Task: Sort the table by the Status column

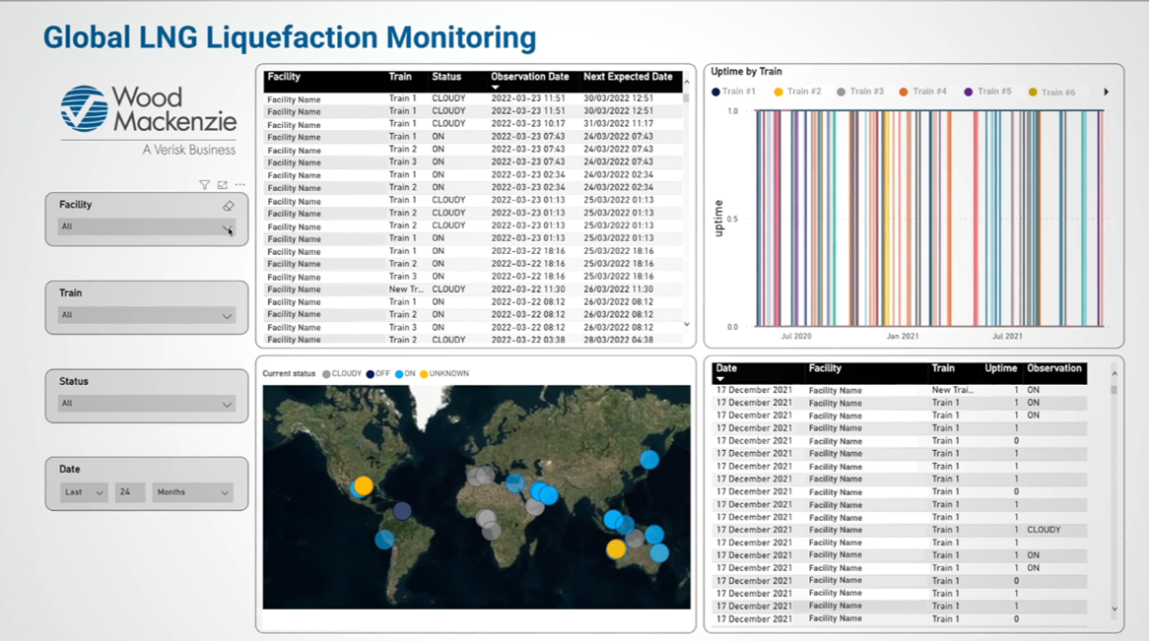Action: coord(445,76)
